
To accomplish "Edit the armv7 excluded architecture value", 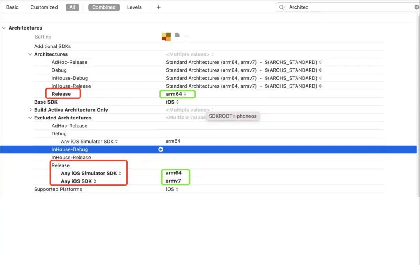I will tap(173, 181).
